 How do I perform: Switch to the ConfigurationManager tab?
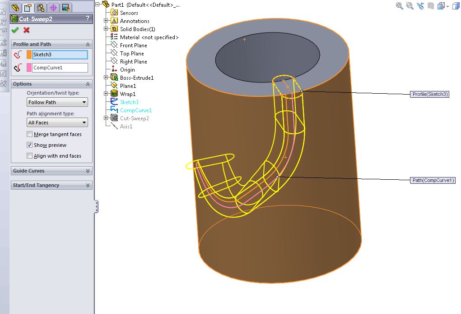(x=41, y=8)
